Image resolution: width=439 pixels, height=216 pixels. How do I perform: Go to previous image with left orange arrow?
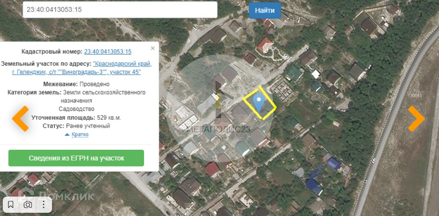point(21,118)
